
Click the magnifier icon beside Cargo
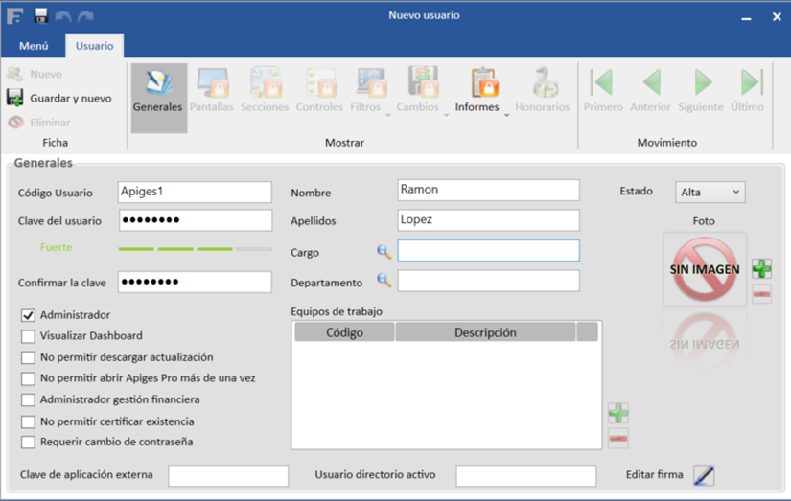click(x=384, y=252)
